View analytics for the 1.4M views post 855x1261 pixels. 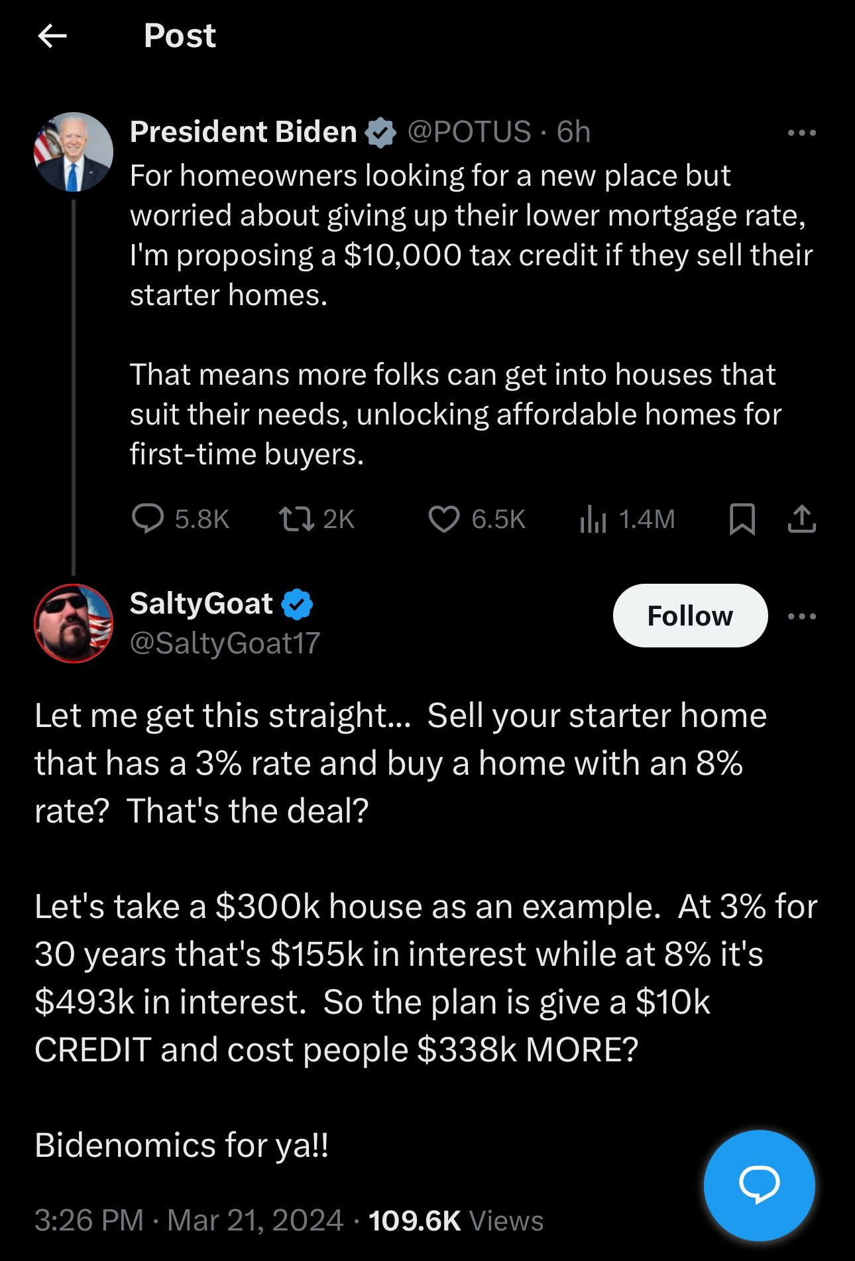tap(594, 519)
